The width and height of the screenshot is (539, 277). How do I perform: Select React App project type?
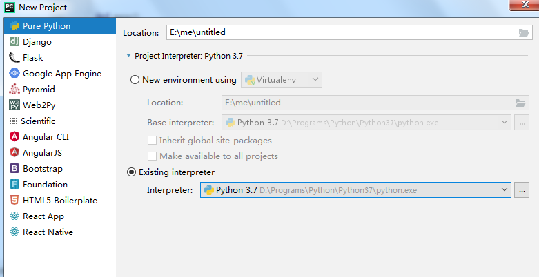click(60, 216)
